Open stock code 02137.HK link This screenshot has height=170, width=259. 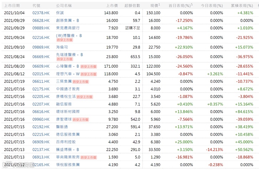41,150
